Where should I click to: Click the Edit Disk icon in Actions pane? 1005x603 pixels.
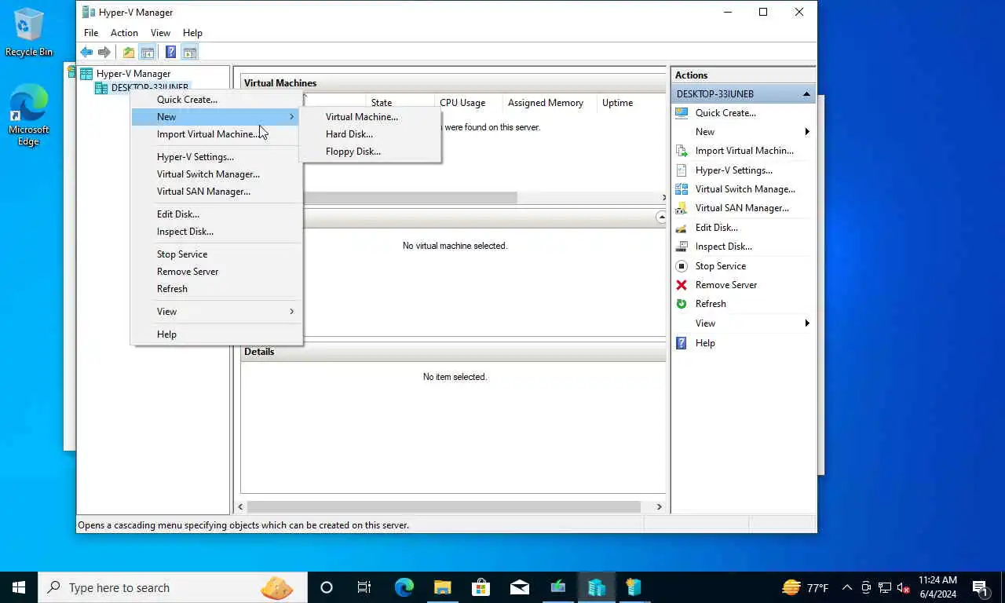point(682,228)
